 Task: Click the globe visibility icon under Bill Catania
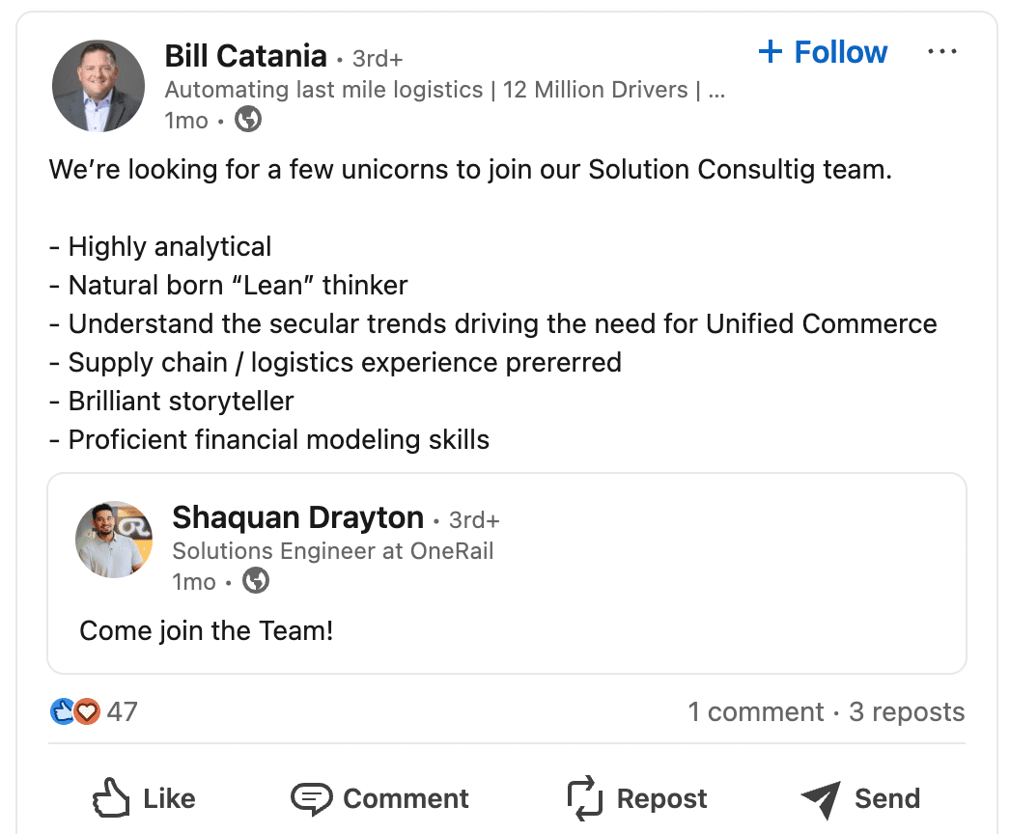pos(248,120)
